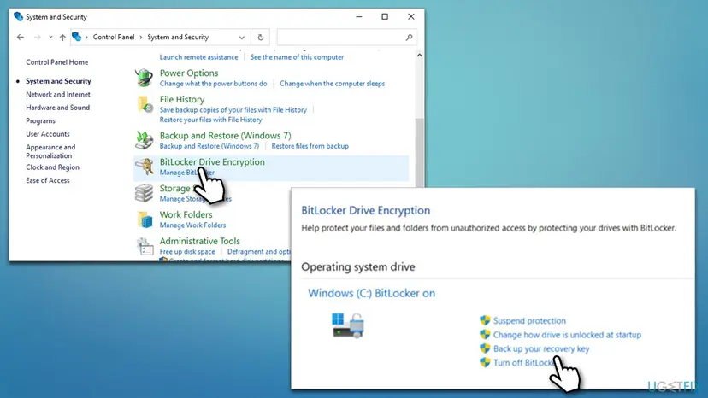Click the search magnifier icon
Image resolution: width=708 pixels, height=398 pixels.
(409, 37)
